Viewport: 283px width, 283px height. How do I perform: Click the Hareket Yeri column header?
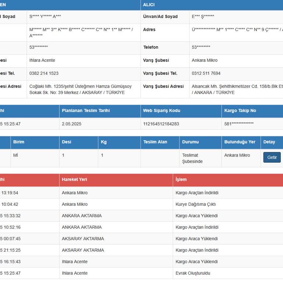74,179
